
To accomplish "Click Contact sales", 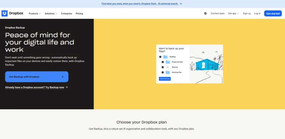I will point(218,13).
